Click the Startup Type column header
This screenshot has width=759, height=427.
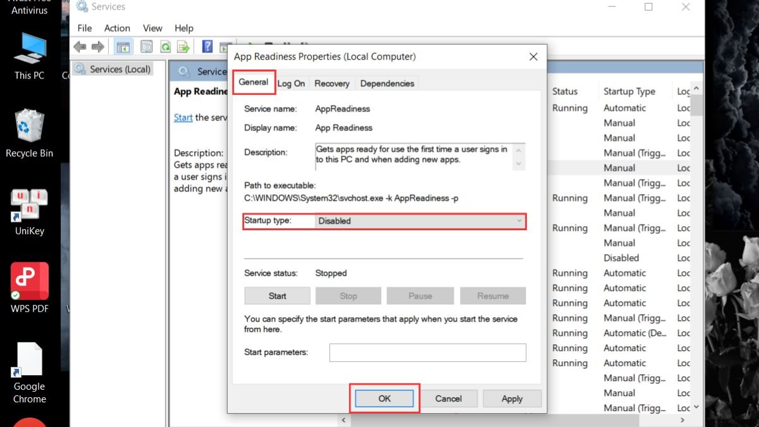[629, 91]
